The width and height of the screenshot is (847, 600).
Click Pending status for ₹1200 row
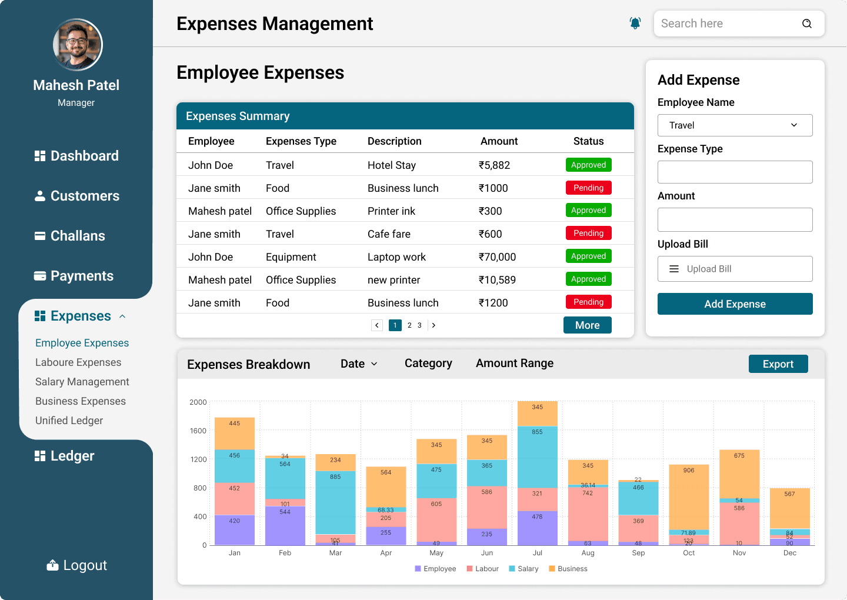pyautogui.click(x=589, y=302)
